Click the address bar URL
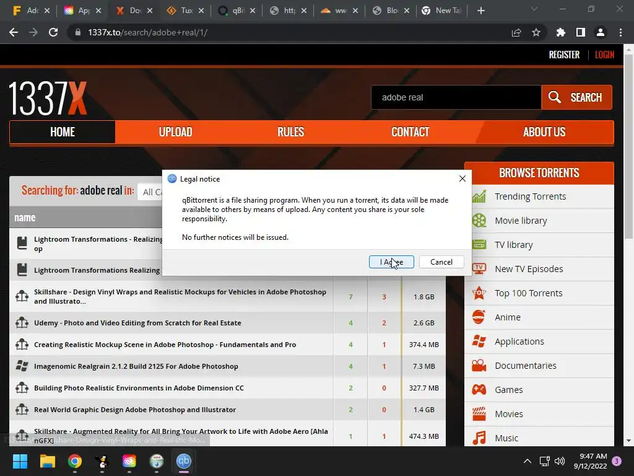This screenshot has width=634, height=476. click(x=147, y=32)
